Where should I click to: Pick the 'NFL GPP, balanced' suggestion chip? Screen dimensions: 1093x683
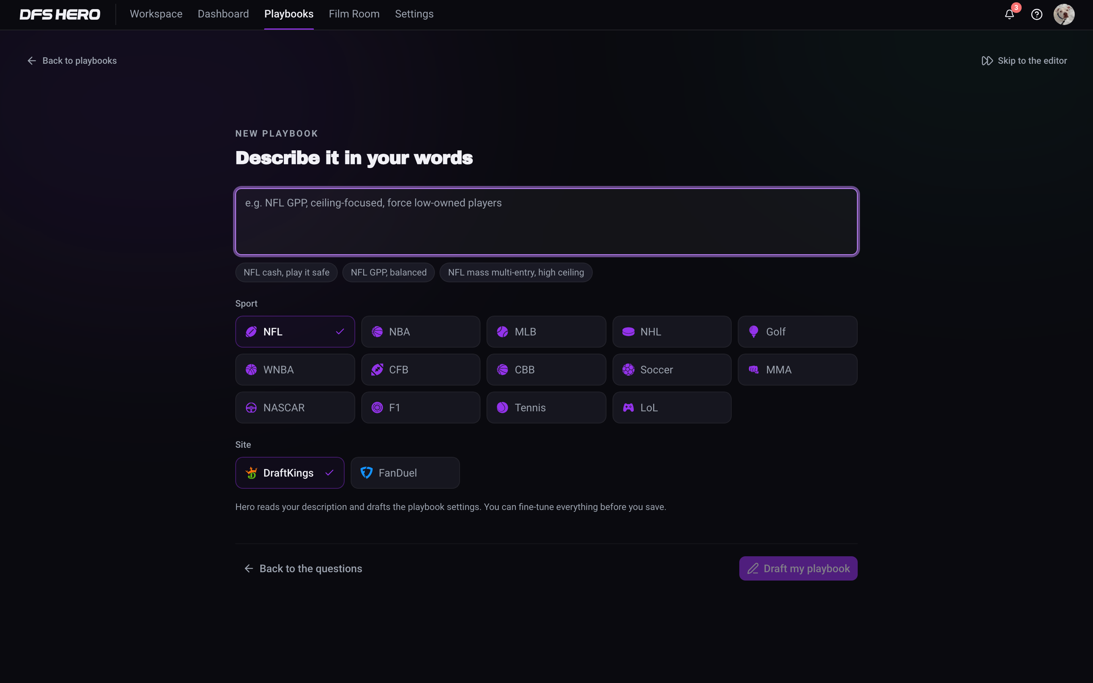click(388, 272)
